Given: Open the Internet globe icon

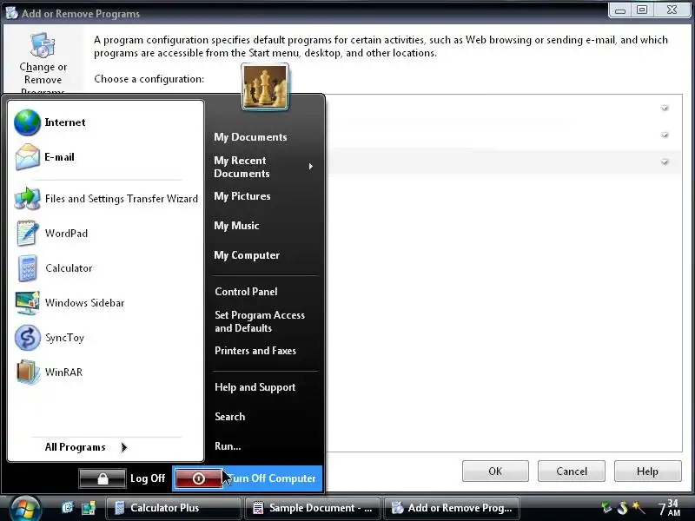Looking at the screenshot, I should pyautogui.click(x=28, y=122).
